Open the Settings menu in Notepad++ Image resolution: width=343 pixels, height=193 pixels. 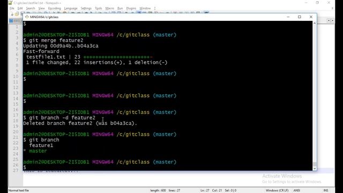[86, 9]
